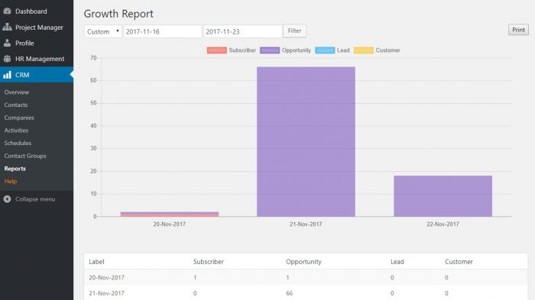This screenshot has height=300, width=535.
Task: Click the 20-Nov-2017 x-axis label
Action: [169, 224]
